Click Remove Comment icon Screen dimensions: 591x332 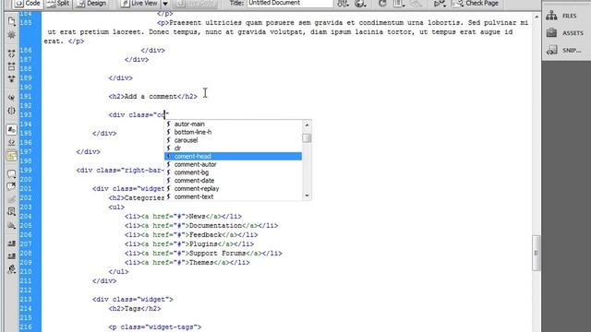(12, 186)
